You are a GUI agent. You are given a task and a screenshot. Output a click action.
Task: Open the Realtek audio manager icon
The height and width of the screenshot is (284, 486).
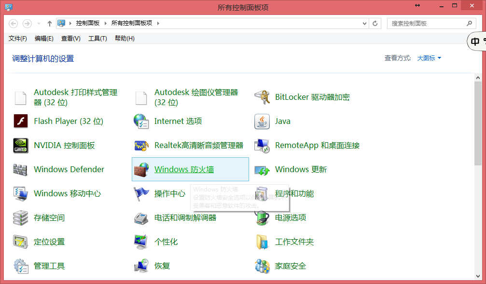(141, 145)
